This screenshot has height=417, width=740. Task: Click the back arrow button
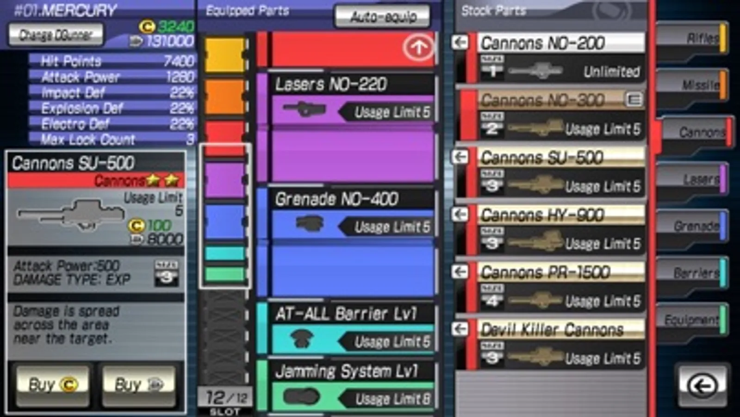pyautogui.click(x=703, y=385)
